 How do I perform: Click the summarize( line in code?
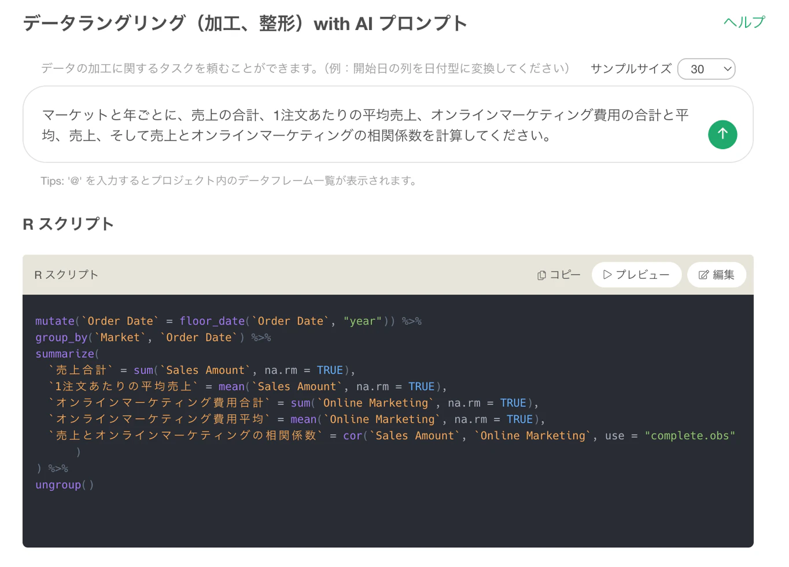(x=67, y=354)
